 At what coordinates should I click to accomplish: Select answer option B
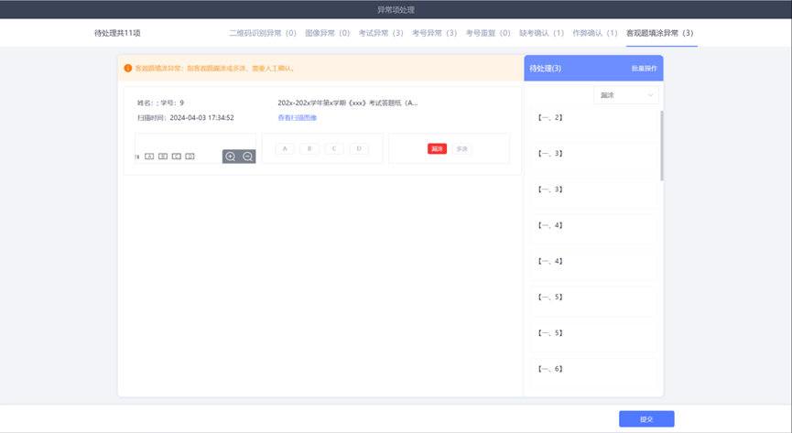(x=309, y=148)
